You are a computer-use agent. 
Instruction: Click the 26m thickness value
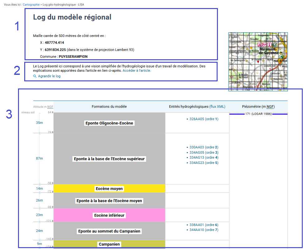[39, 200]
